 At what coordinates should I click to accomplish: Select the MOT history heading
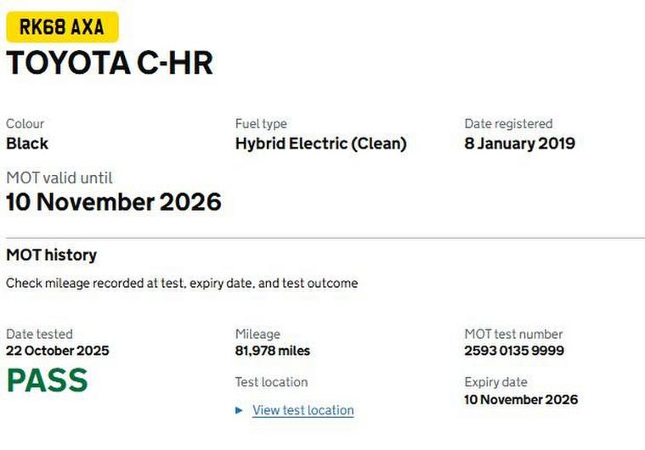51,255
